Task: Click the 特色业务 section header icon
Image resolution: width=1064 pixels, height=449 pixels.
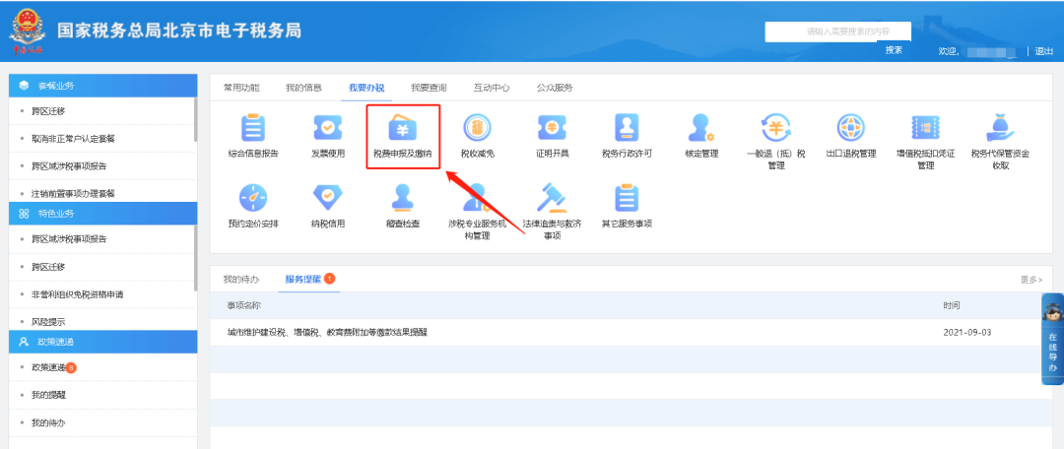Action: [25, 213]
